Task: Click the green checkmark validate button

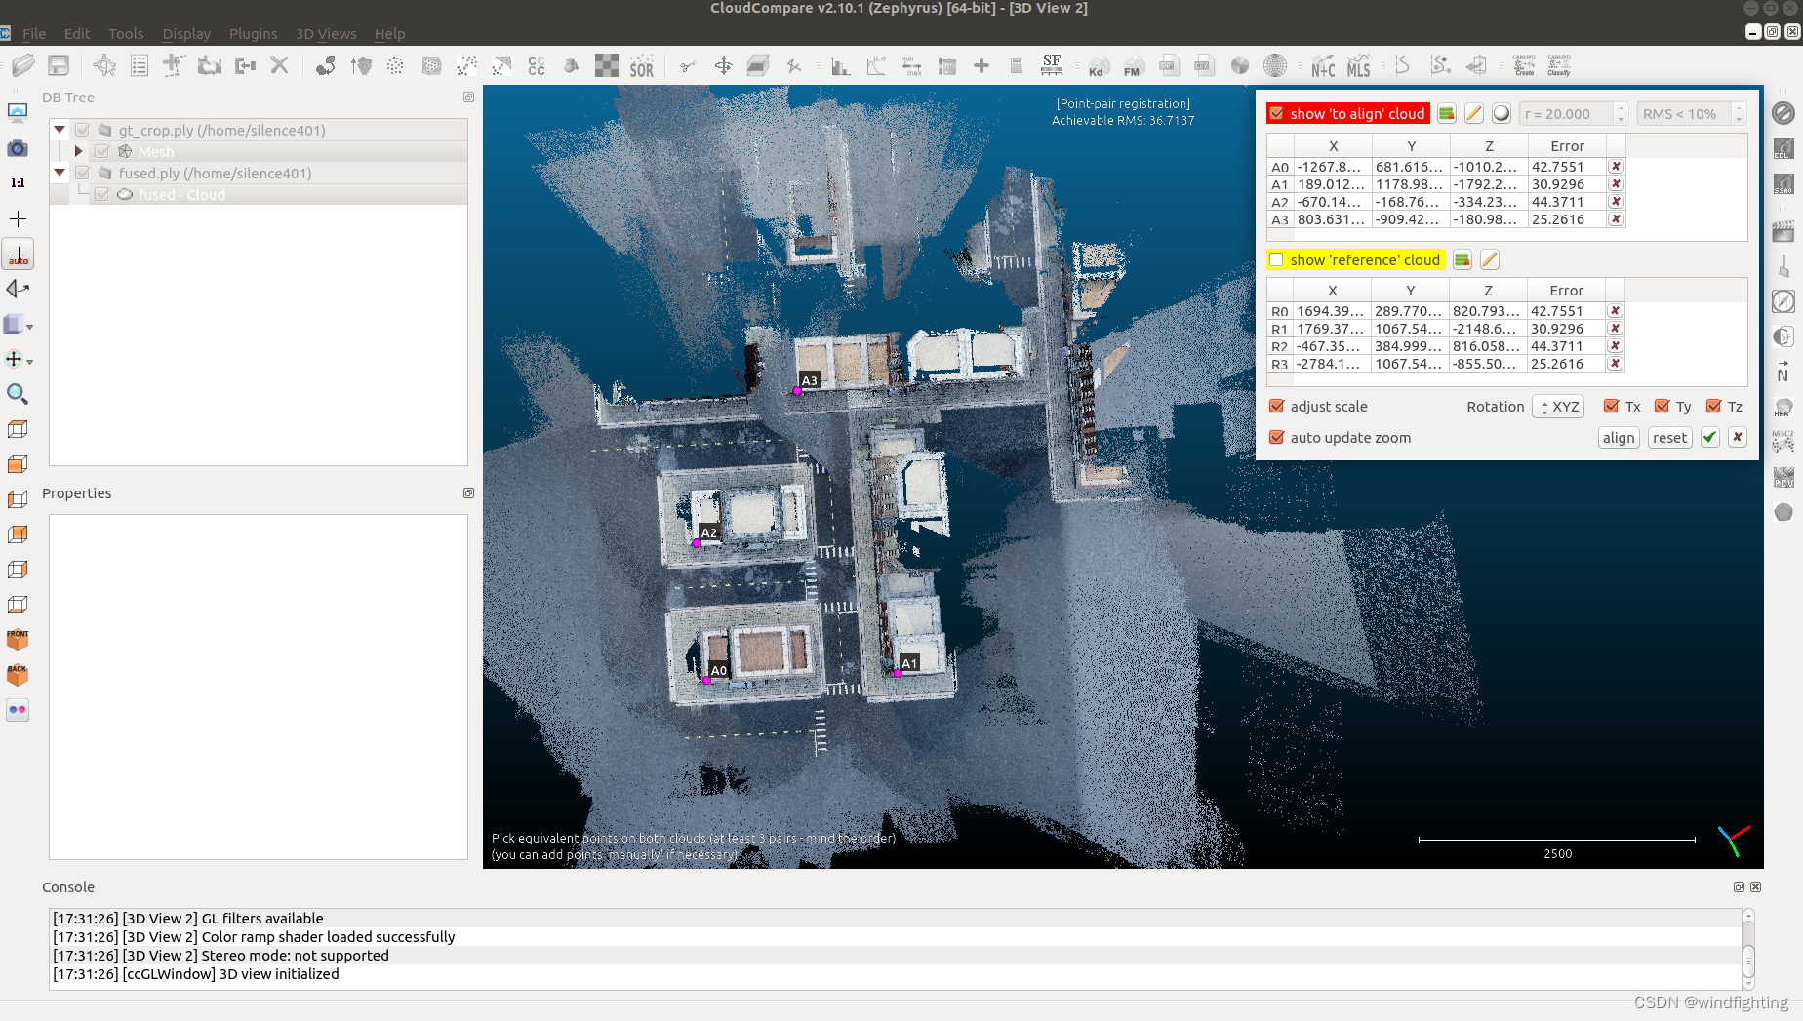Action: 1710,438
